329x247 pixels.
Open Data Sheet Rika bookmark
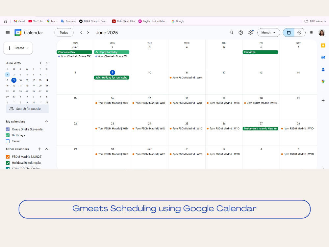coord(123,21)
